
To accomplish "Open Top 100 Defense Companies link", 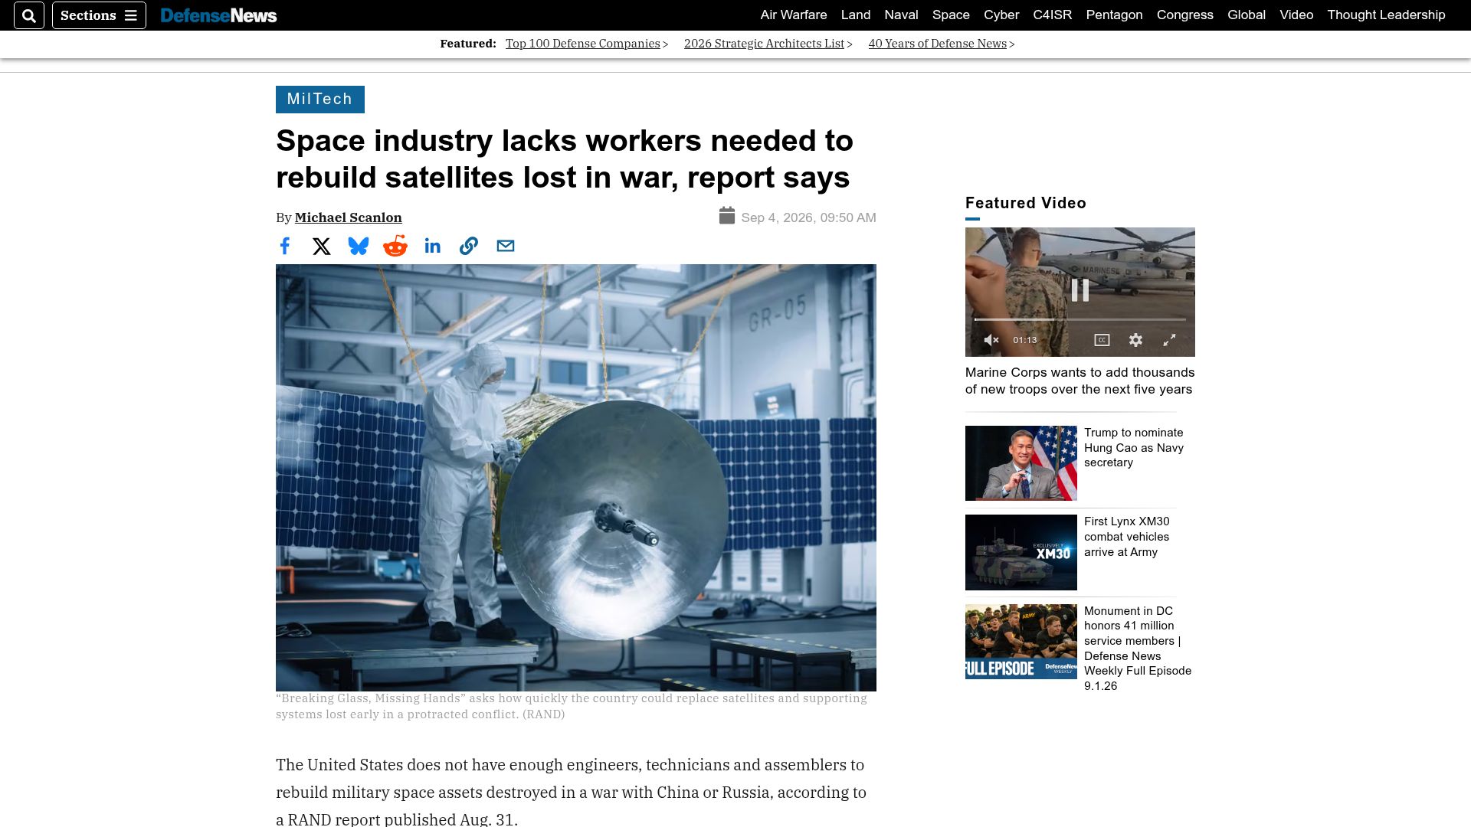I will point(582,44).
